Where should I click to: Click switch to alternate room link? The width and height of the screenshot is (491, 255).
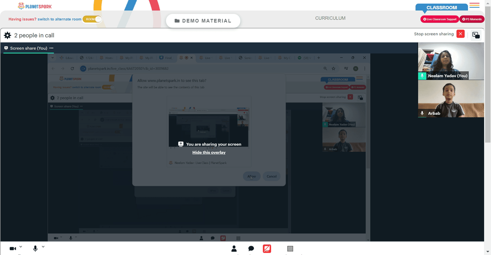pos(59,19)
